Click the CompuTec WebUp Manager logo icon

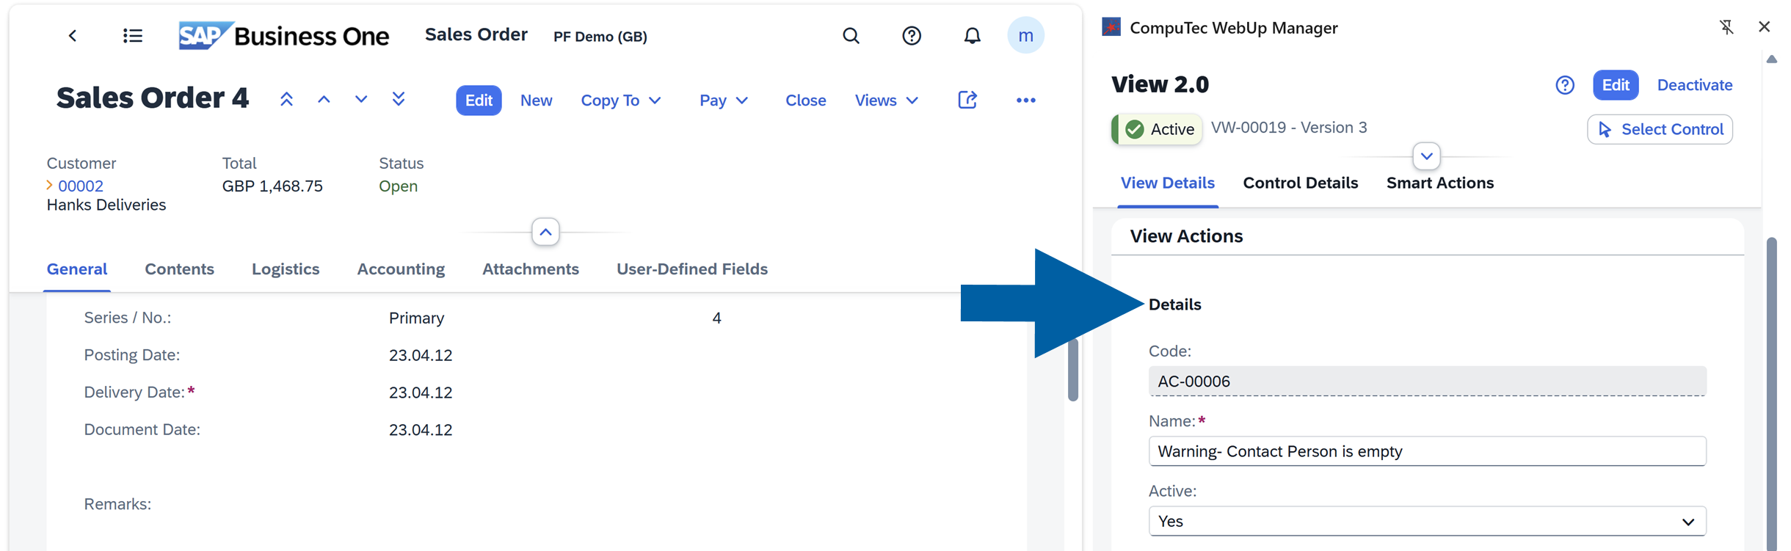pos(1111,28)
